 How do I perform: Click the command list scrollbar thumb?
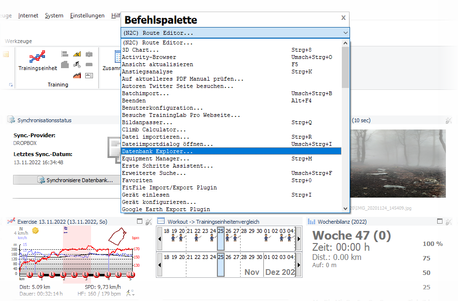coord(345,67)
